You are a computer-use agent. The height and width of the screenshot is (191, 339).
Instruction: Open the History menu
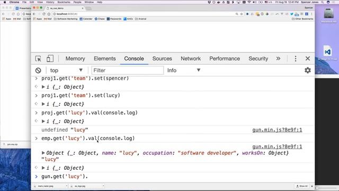(x=50, y=2)
